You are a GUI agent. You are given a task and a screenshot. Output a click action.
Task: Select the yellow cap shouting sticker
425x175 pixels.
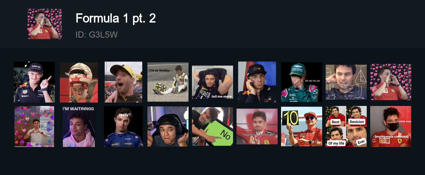[x=123, y=82]
